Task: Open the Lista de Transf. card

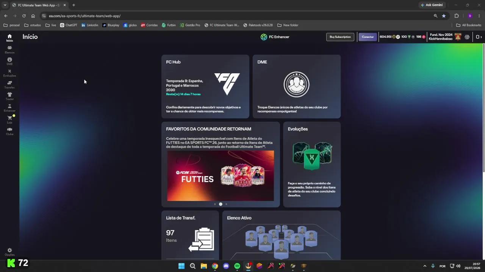Action: [x=190, y=235]
